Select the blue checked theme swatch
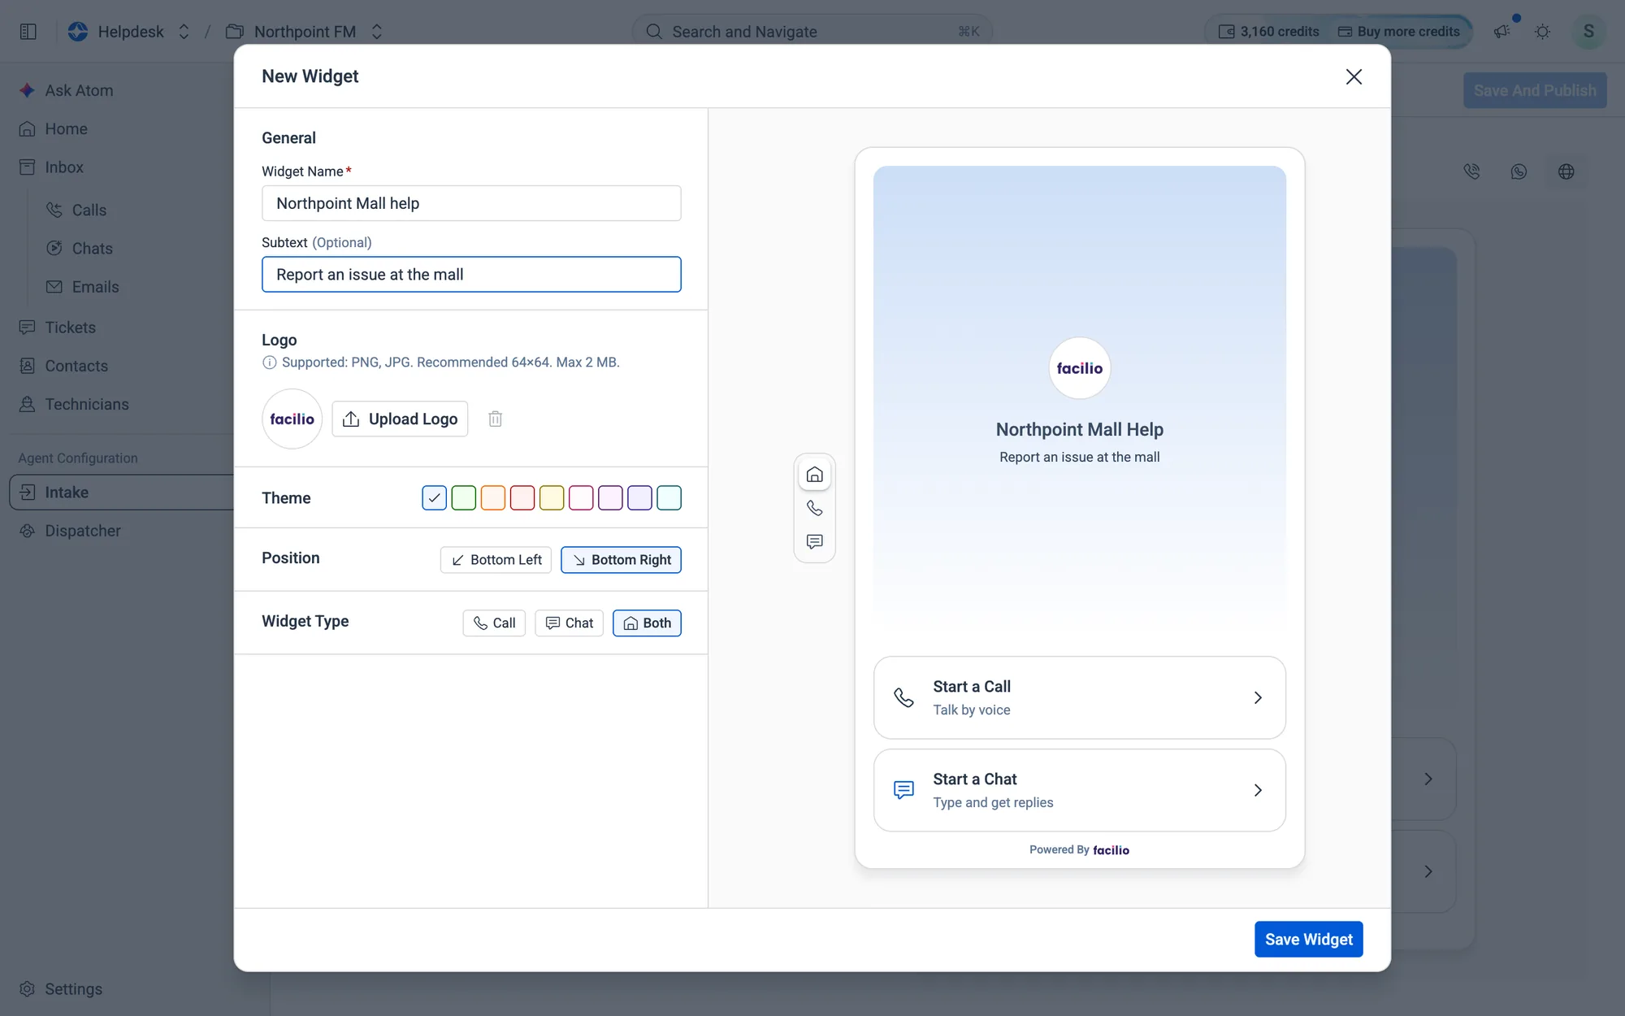This screenshot has height=1016, width=1625. pyautogui.click(x=435, y=497)
